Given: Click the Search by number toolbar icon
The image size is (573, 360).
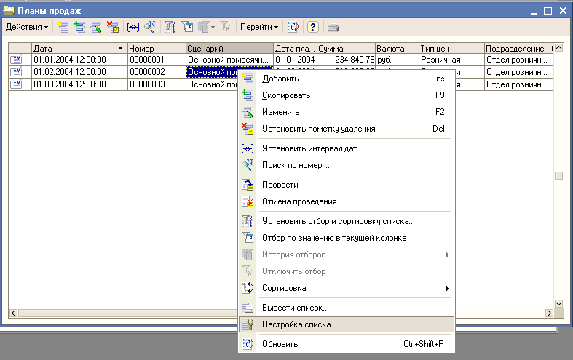Looking at the screenshot, I should pyautogui.click(x=150, y=27).
